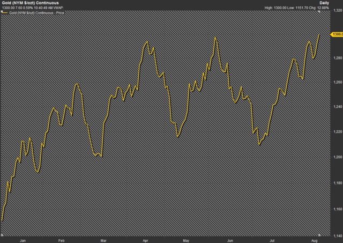Click the 1,280 price axis label
The height and width of the screenshot is (243, 343).
tap(338, 58)
